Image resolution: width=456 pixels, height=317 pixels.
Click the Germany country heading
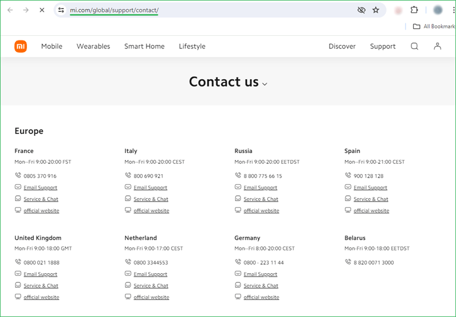pos(247,238)
